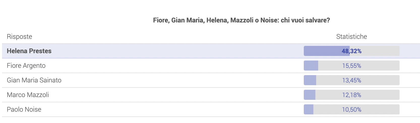Click the 15,55% result bar
420x123 pixels.
[x=352, y=66]
